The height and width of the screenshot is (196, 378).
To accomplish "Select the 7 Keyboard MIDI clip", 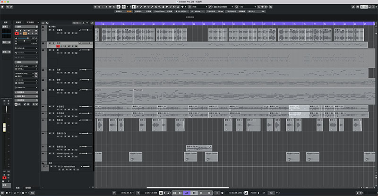I will tap(254, 96).
